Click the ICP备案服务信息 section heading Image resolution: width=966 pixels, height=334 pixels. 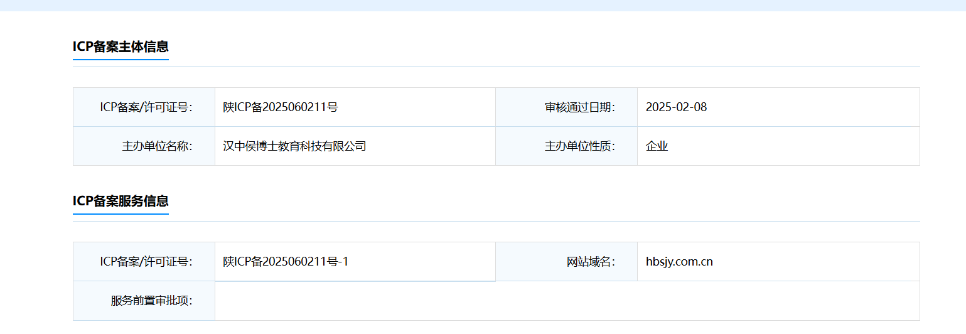121,201
